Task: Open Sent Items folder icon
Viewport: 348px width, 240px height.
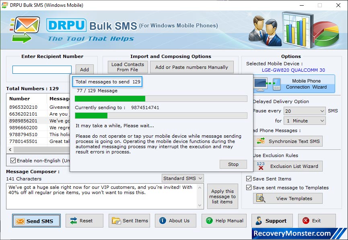Action: 116,221
